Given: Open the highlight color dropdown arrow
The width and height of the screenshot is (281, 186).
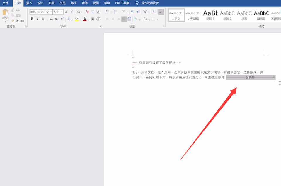Looking at the screenshot, I should click(81, 19).
